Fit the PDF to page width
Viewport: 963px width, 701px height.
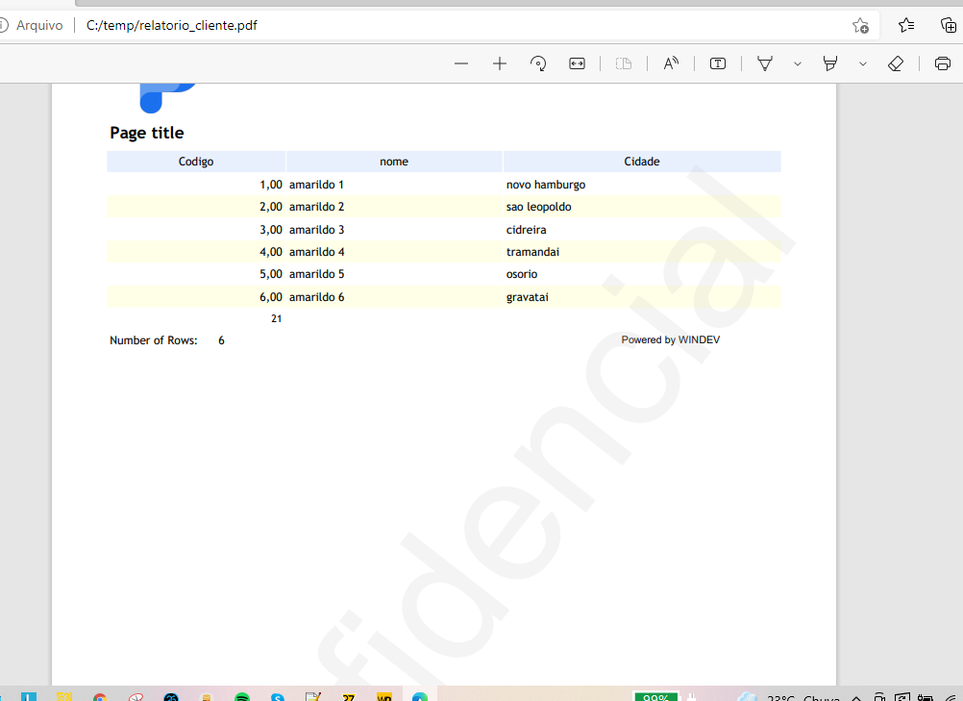pos(578,63)
